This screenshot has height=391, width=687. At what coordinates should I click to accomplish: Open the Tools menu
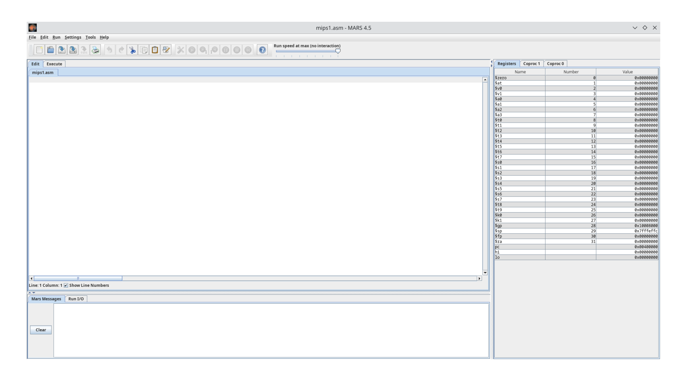click(90, 37)
